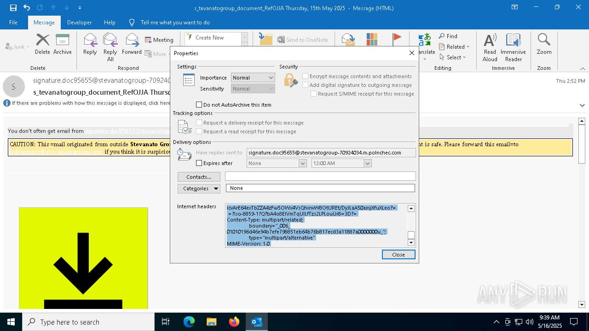Click the Have replies sent to field
The height and width of the screenshot is (331, 589).
[331, 153]
